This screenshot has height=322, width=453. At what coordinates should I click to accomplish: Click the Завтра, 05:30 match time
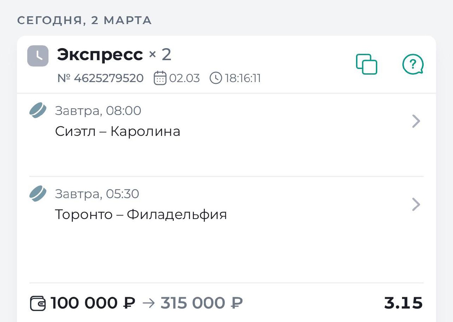pos(97,194)
